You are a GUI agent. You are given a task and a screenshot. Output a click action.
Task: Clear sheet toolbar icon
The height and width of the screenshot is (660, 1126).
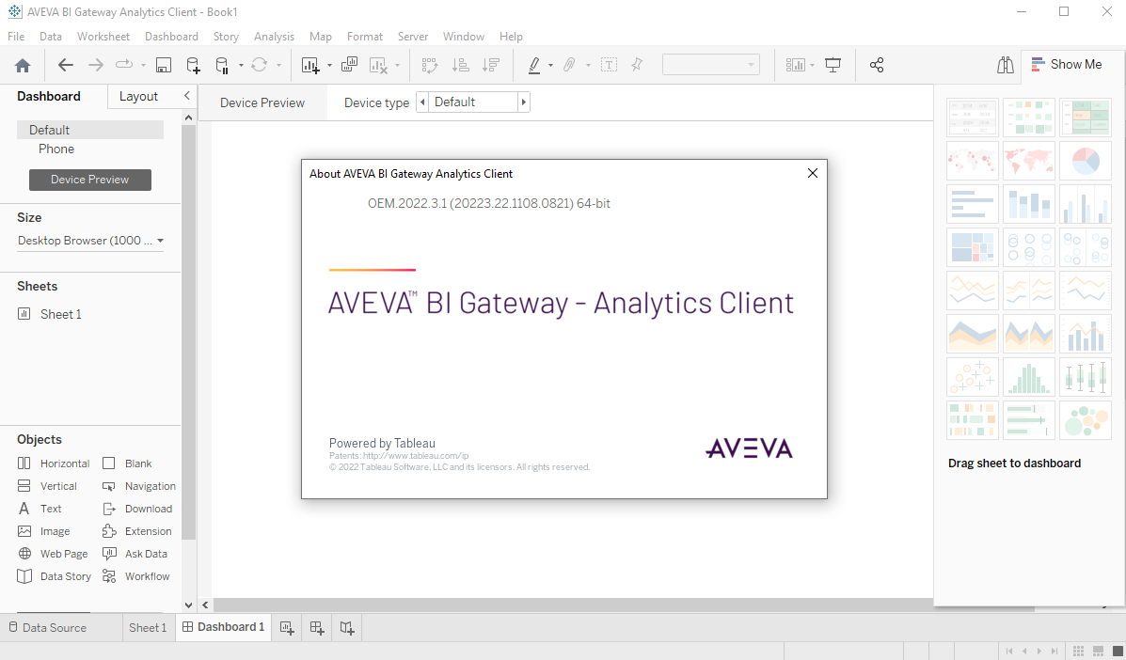pyautogui.click(x=378, y=65)
